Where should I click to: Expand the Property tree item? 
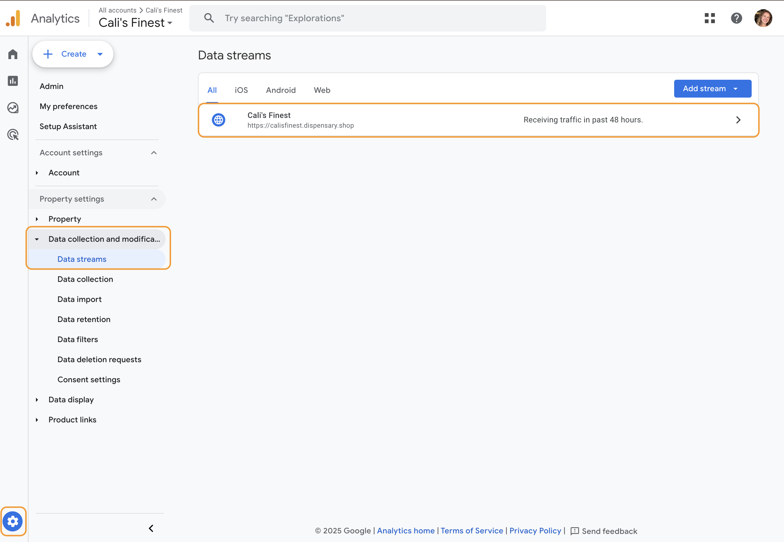click(37, 219)
